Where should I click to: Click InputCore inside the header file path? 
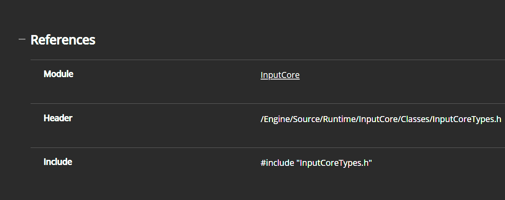[x=377, y=119]
